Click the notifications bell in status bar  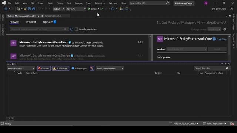point(232,123)
